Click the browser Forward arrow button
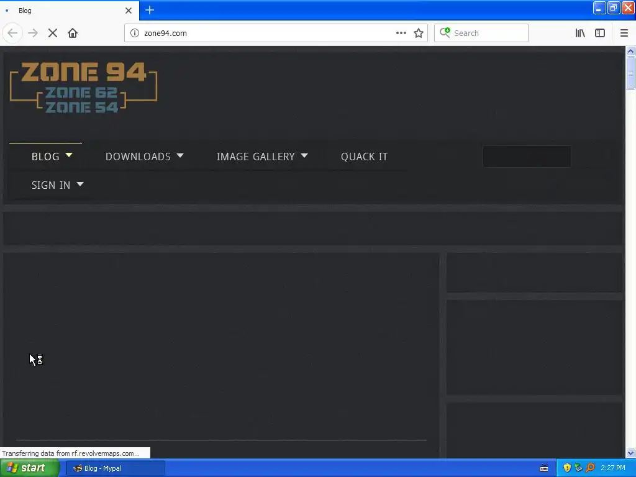The image size is (636, 477). 33,33
